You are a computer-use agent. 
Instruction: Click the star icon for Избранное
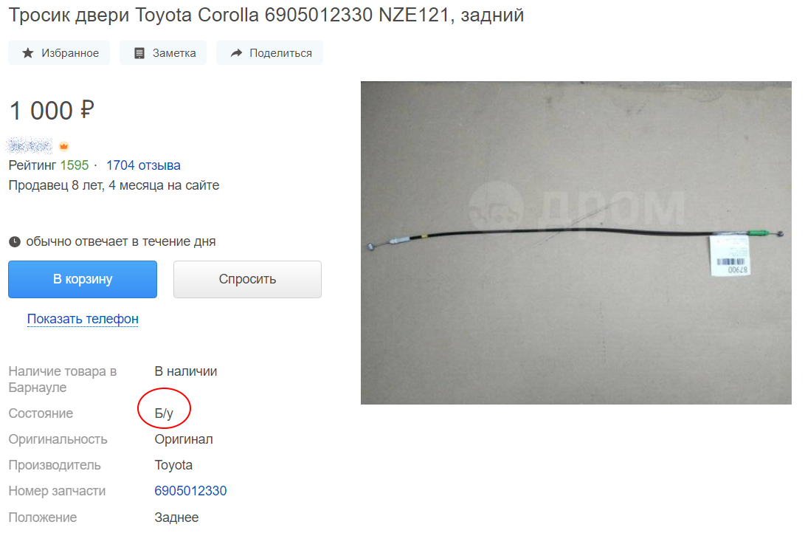(x=28, y=53)
